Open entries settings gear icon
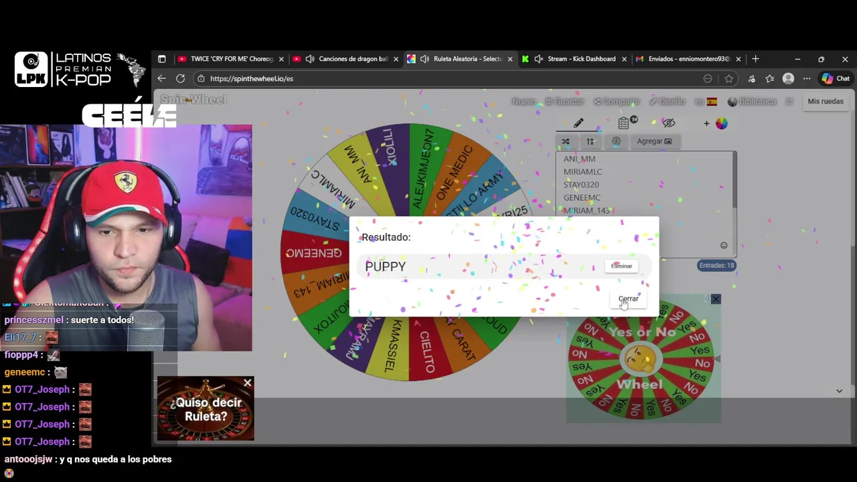857x482 pixels. click(x=616, y=141)
